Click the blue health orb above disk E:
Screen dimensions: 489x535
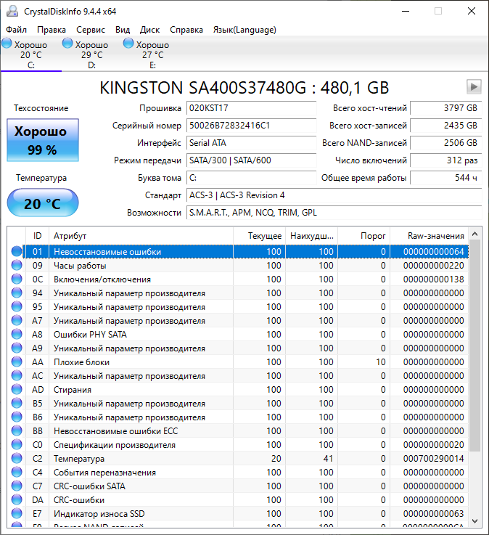click(128, 43)
